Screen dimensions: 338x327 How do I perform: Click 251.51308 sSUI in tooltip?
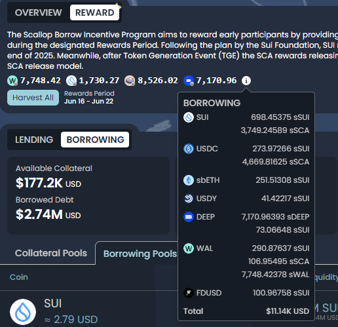(282, 180)
